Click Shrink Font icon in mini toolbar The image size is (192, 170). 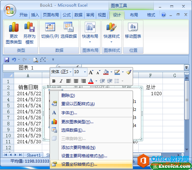pos(98,72)
